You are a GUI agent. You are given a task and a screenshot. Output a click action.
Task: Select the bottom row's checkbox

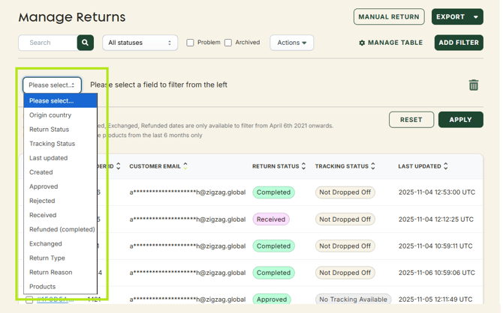pos(29,300)
